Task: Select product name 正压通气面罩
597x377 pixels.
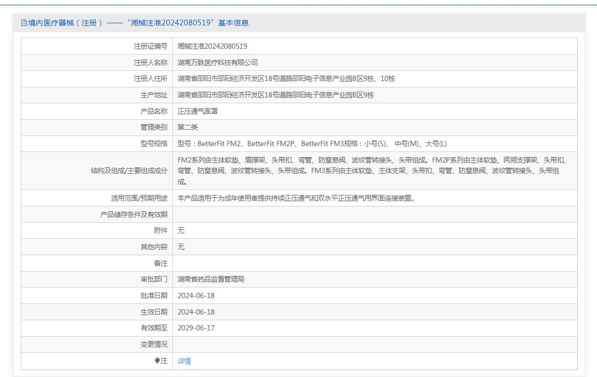Action: click(x=198, y=111)
